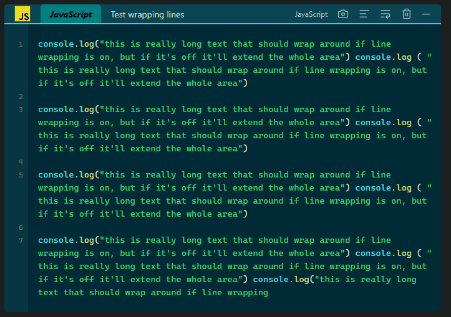Click the "Test wrapping lines" title field

coord(147,14)
